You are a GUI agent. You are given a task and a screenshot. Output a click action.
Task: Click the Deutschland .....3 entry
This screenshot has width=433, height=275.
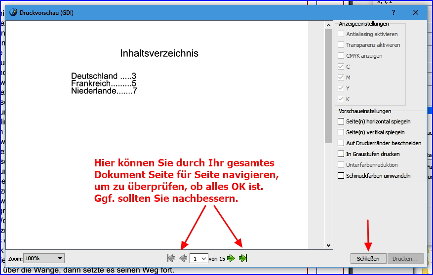pos(104,76)
